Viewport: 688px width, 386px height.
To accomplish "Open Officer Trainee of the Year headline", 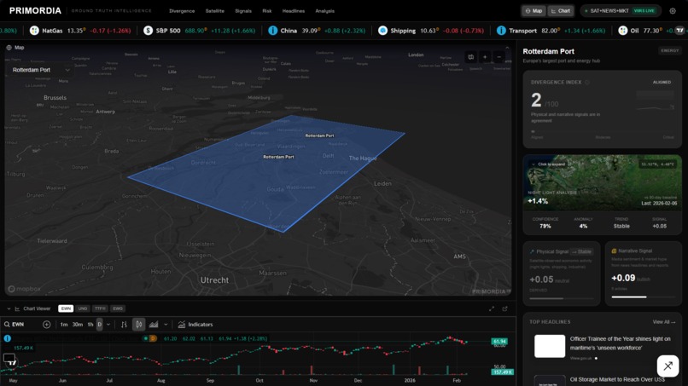I will 620,343.
